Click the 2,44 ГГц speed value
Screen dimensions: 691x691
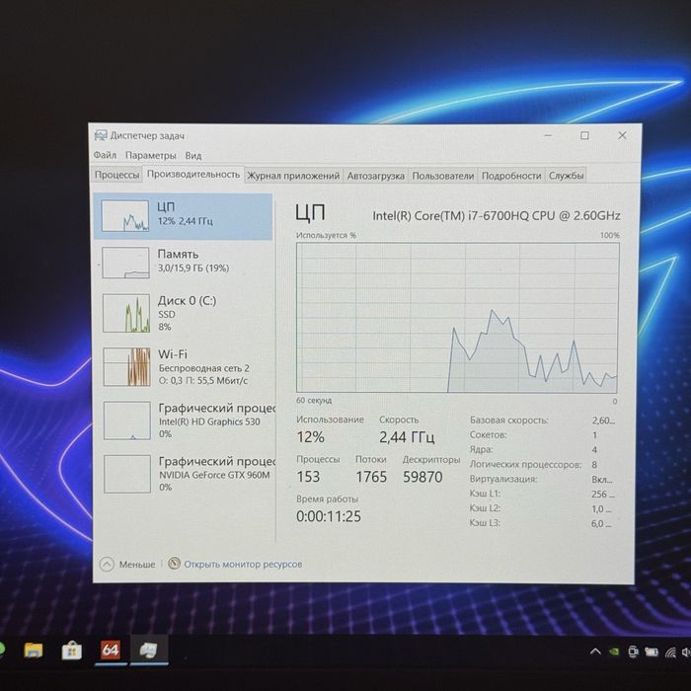pos(407,437)
